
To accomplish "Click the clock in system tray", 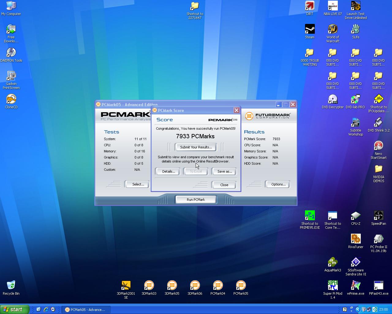I will pos(383,309).
